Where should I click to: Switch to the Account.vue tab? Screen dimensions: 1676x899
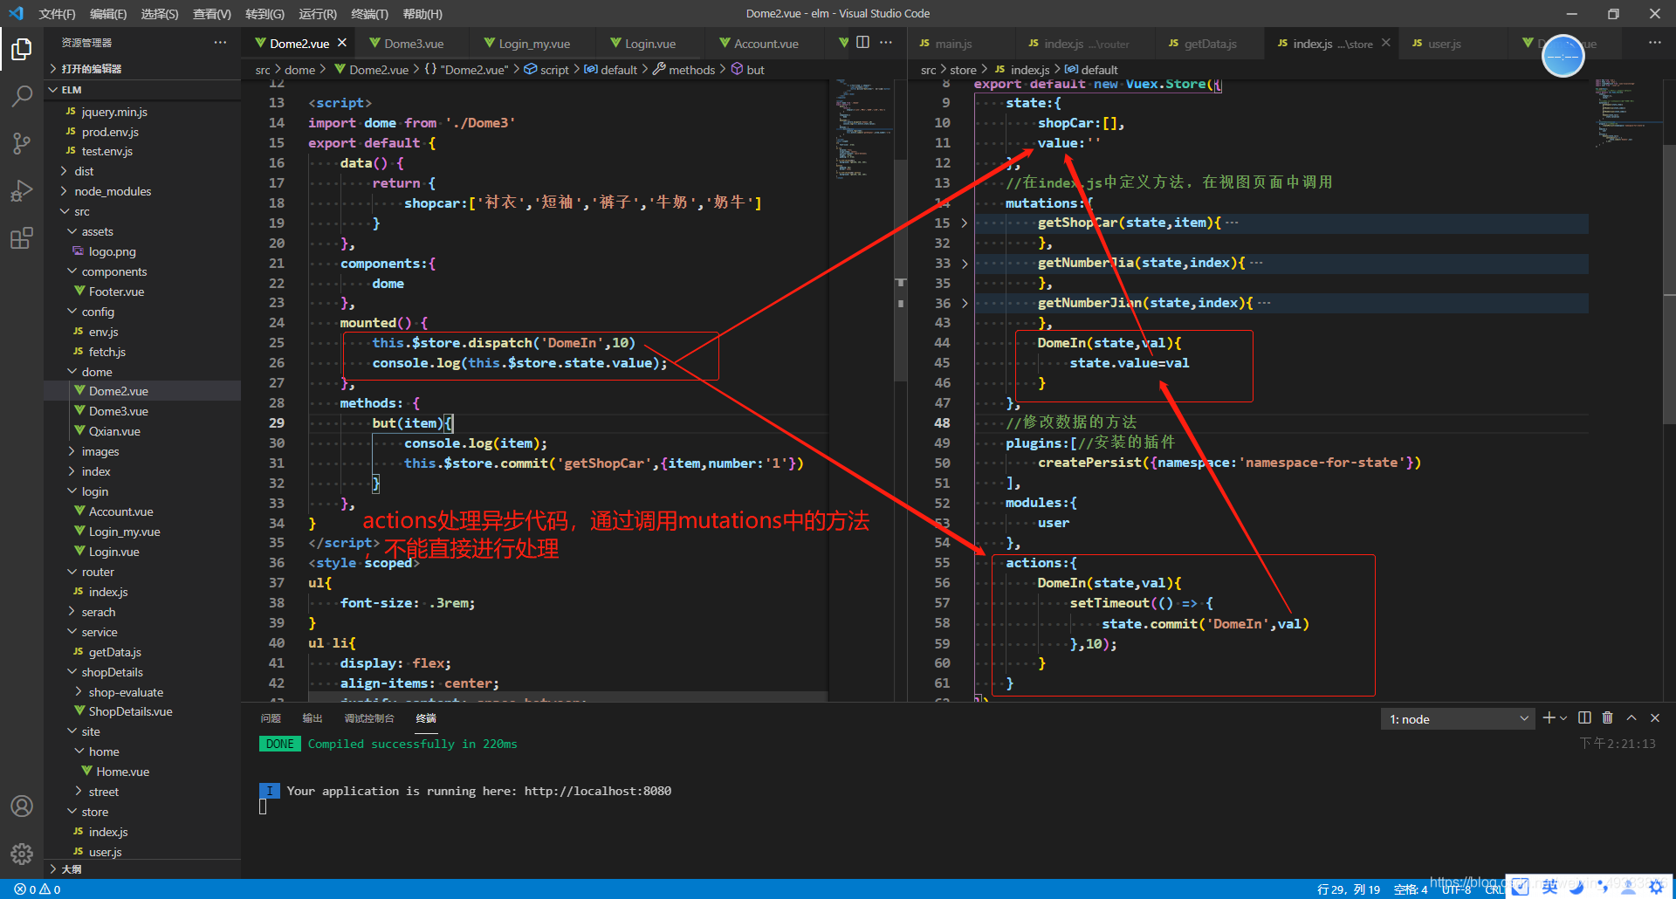(x=766, y=44)
